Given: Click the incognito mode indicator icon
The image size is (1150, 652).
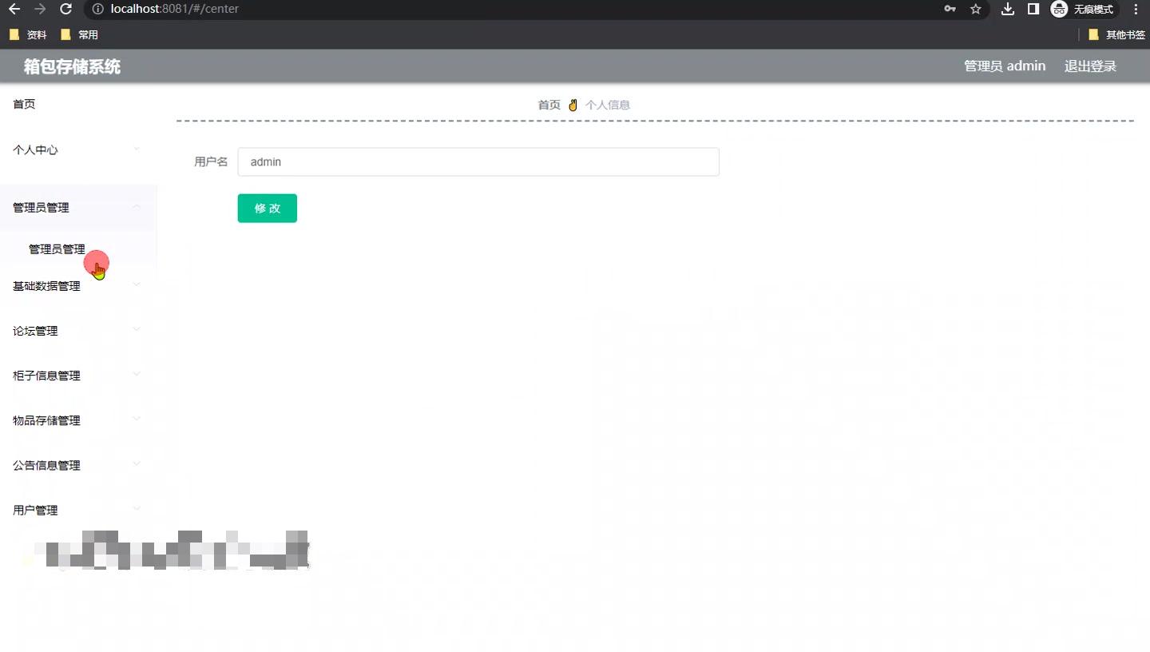Looking at the screenshot, I should coord(1059,9).
